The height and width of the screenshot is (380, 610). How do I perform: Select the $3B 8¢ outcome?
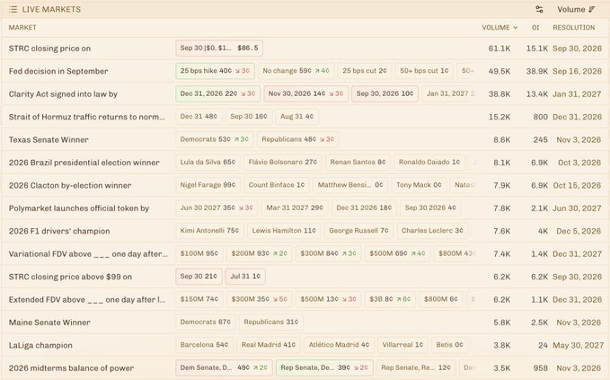390,299
